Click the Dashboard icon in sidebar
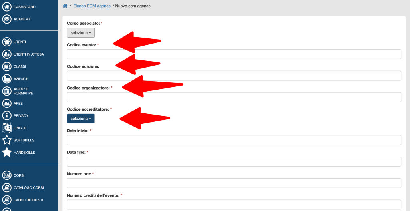 (x=7, y=7)
